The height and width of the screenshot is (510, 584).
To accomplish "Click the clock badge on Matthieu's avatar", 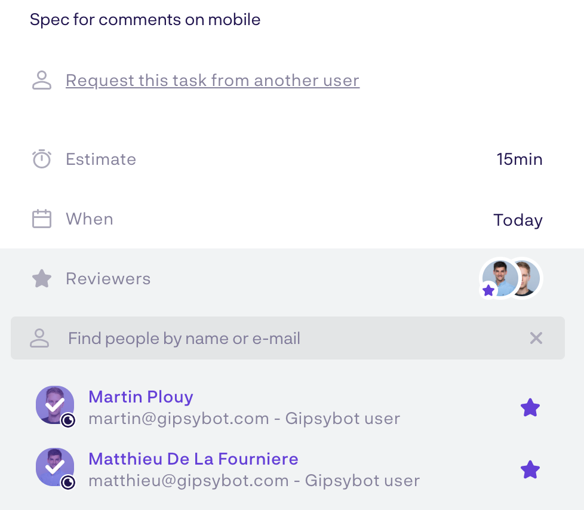I will tap(69, 482).
